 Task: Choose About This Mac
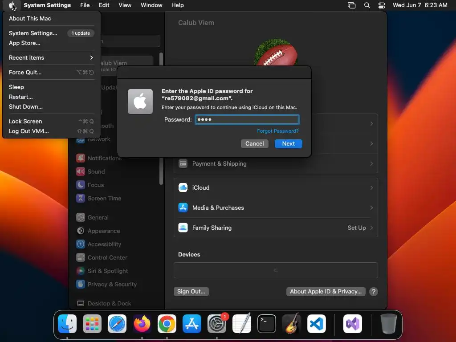[51, 18]
